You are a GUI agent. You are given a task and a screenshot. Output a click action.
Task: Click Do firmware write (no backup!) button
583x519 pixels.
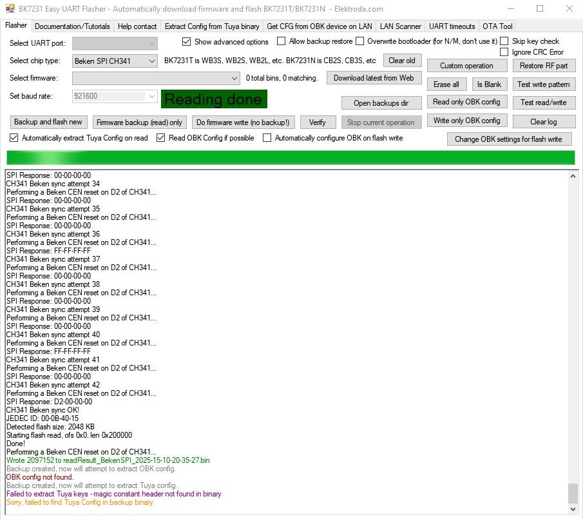tap(243, 122)
